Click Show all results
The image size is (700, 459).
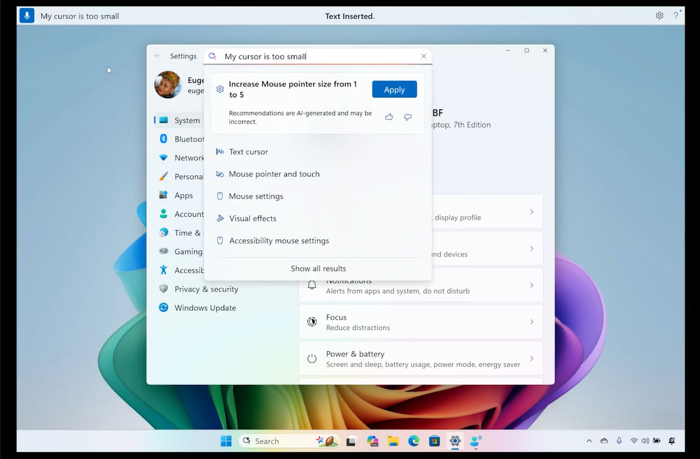318,268
